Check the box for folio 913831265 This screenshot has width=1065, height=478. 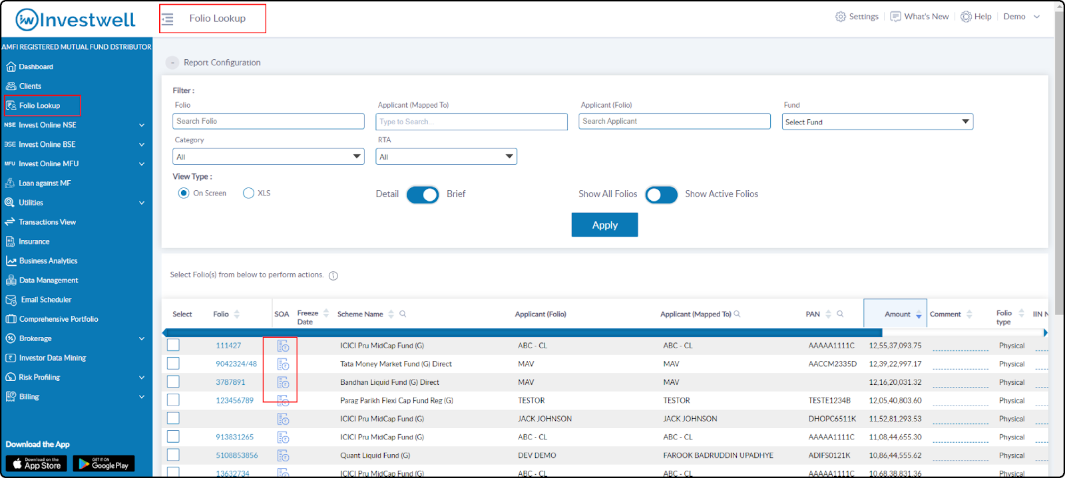[x=173, y=436]
